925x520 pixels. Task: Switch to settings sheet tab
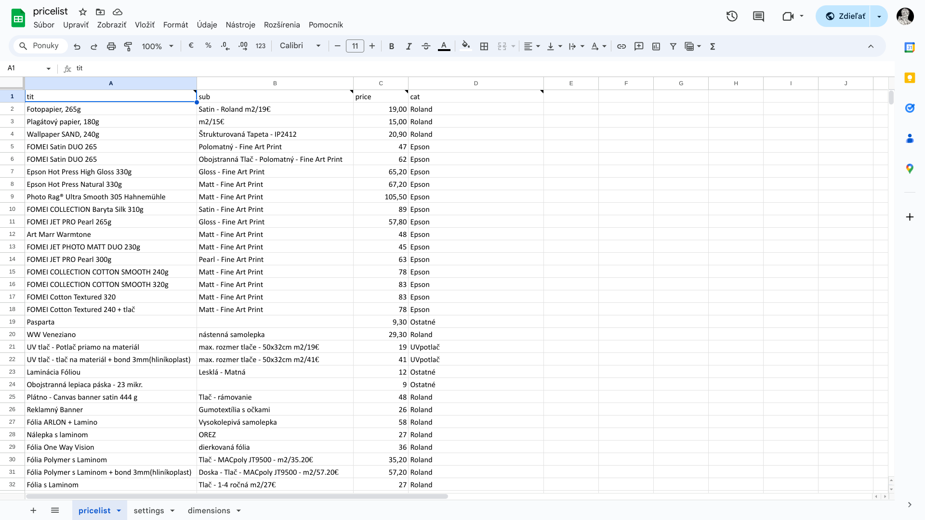point(149,510)
